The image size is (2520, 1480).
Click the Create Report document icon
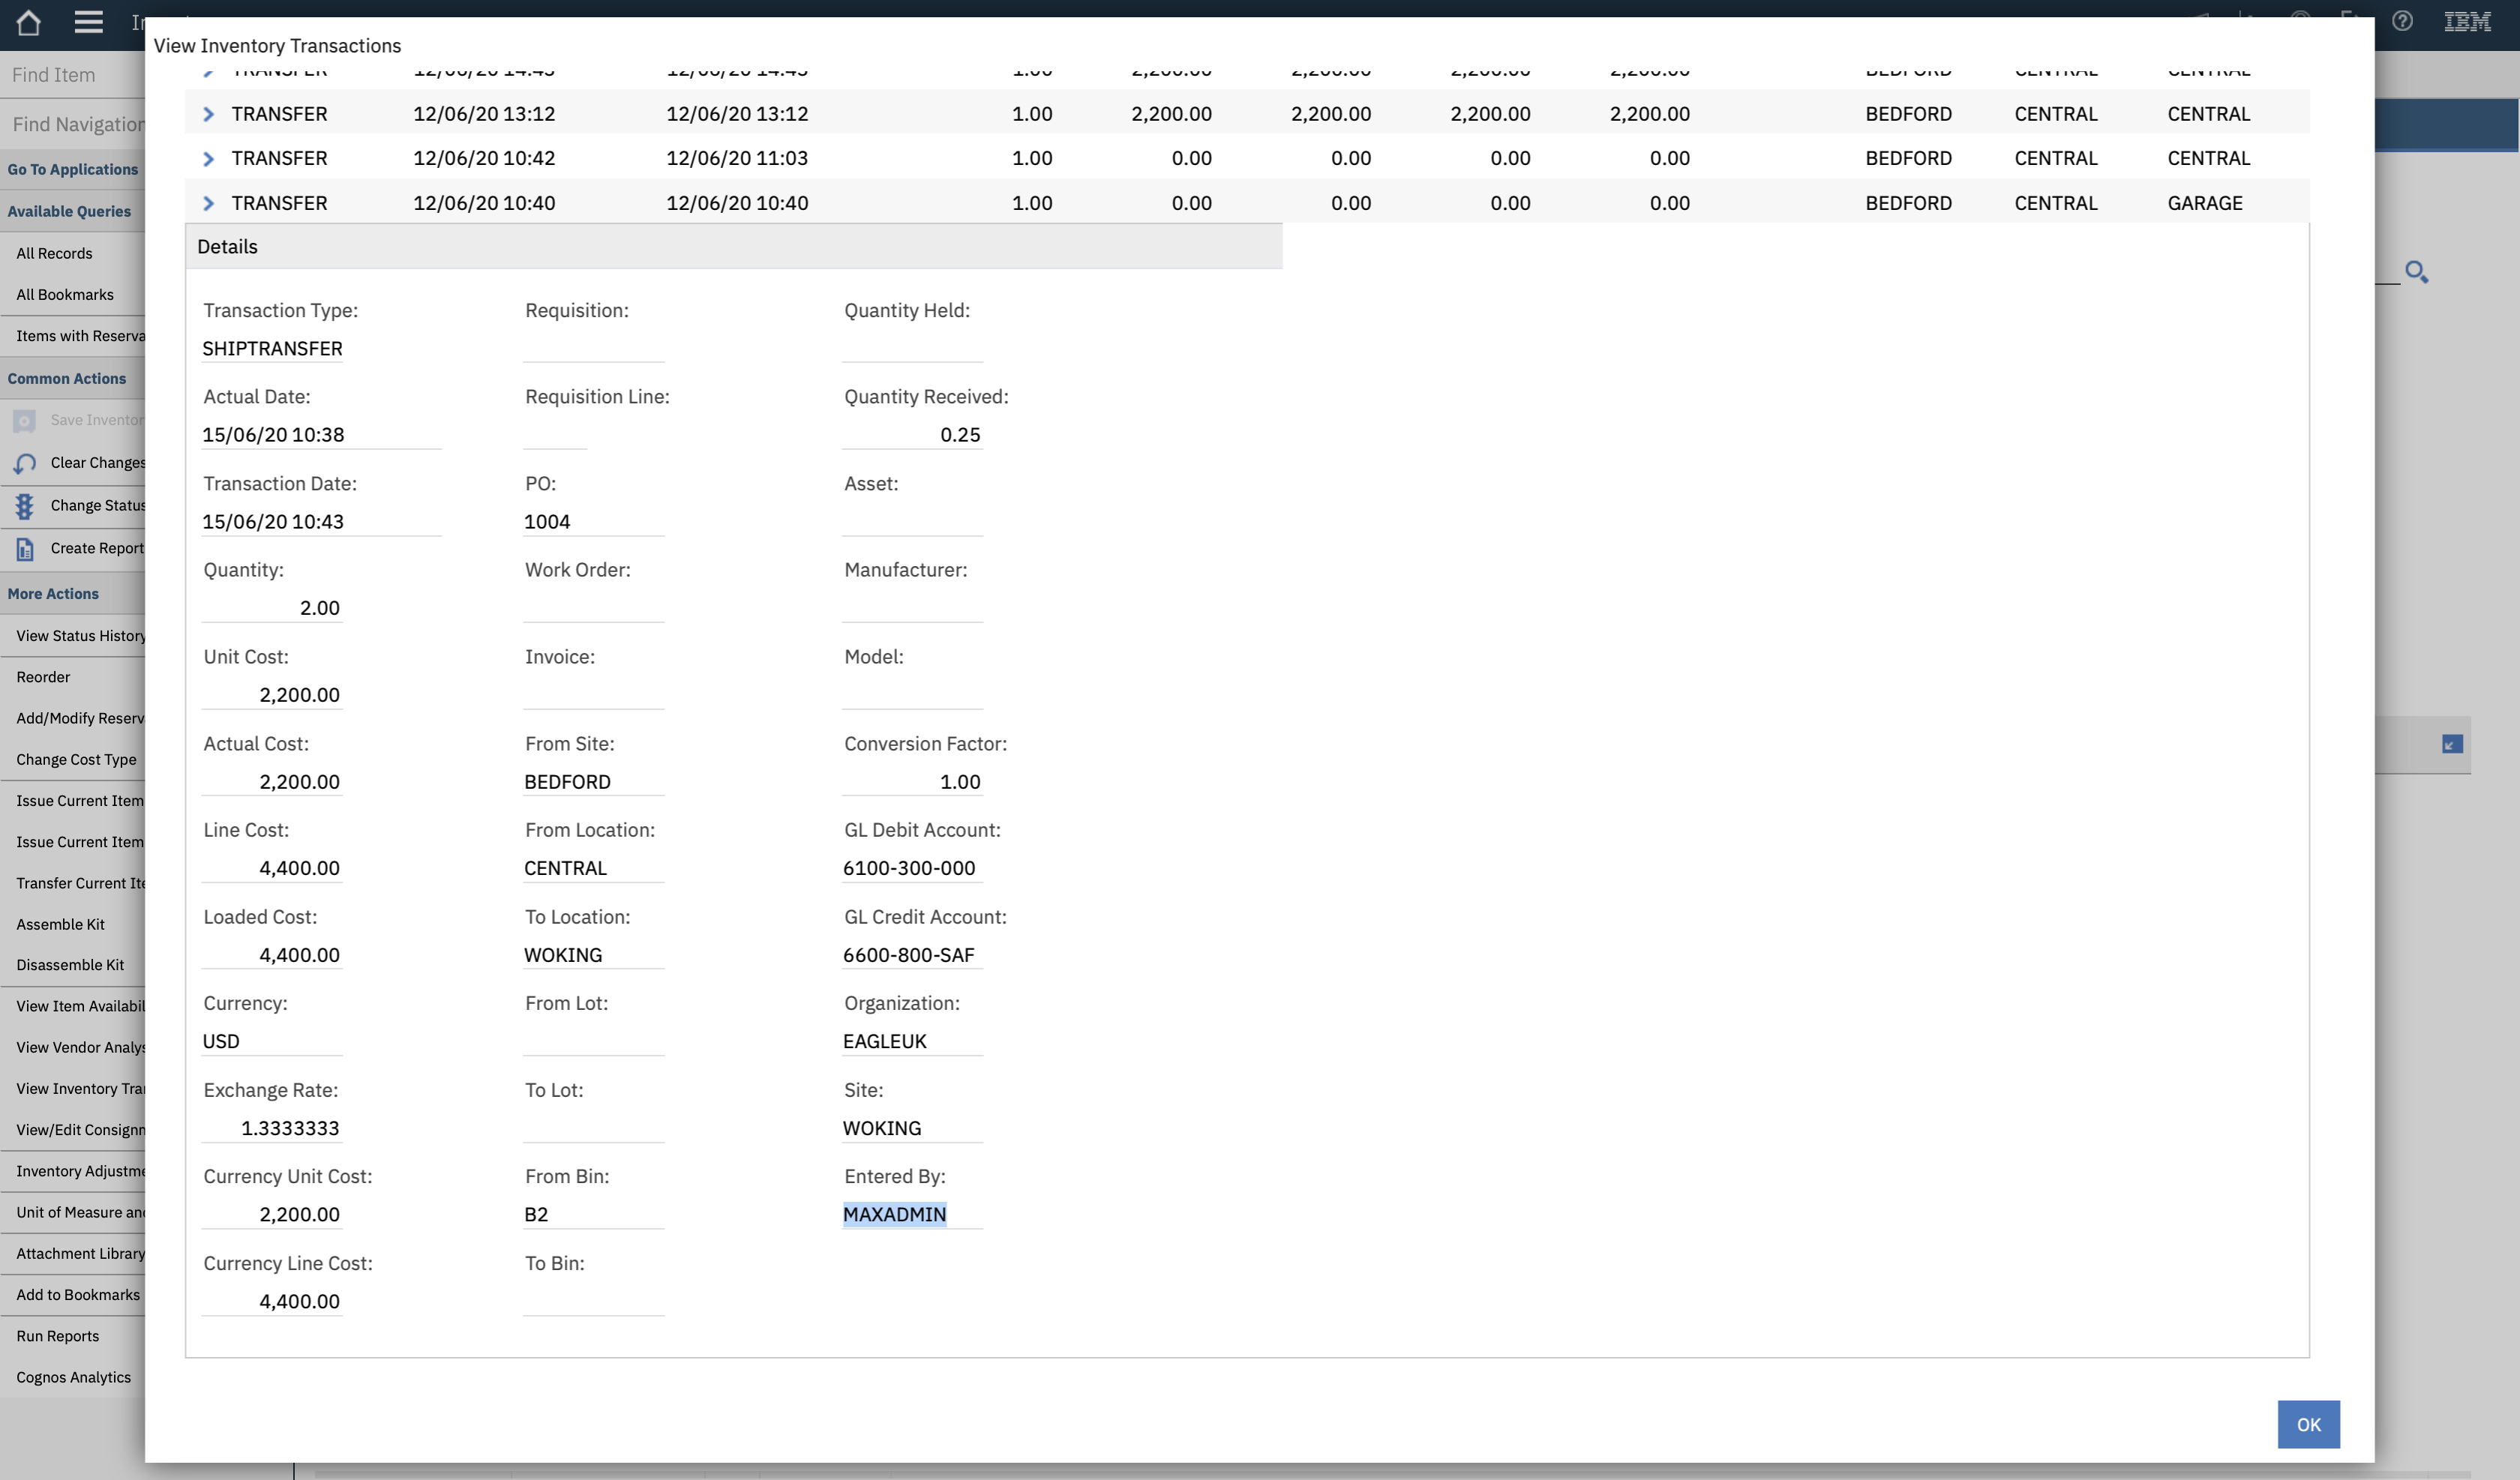24,548
